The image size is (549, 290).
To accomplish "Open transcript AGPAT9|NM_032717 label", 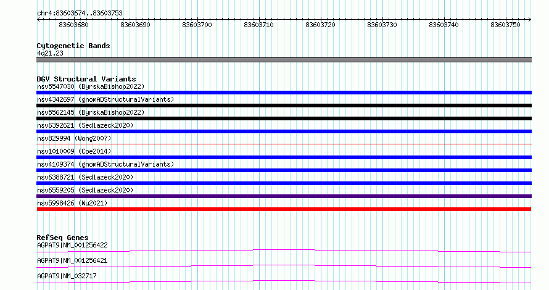I will [x=67, y=276].
